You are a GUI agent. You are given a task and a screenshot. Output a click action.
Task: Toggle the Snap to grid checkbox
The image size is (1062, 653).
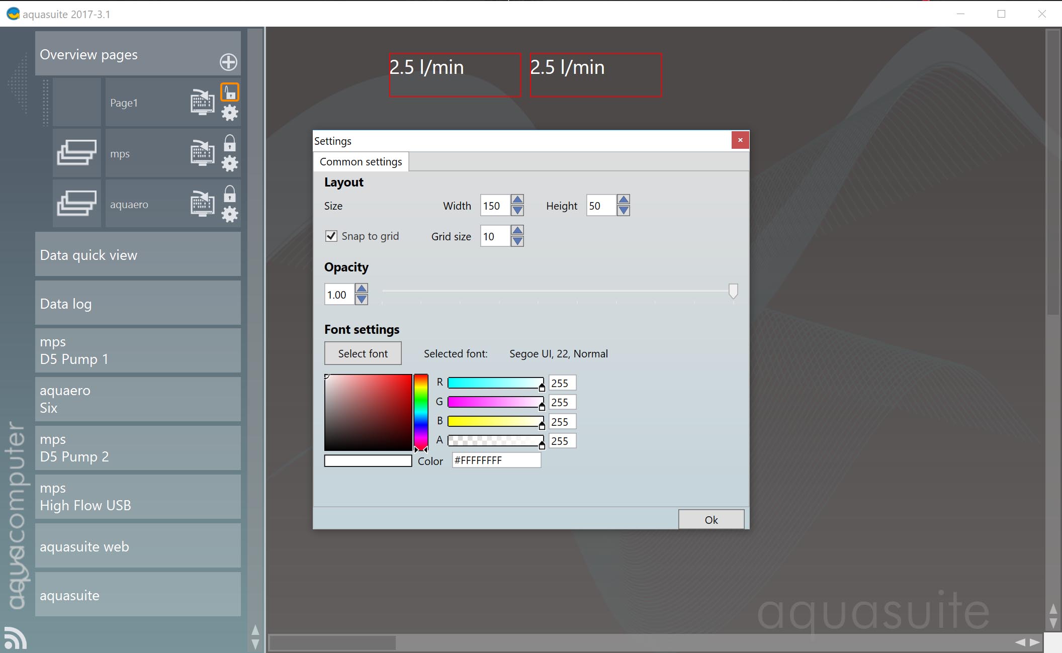click(331, 236)
